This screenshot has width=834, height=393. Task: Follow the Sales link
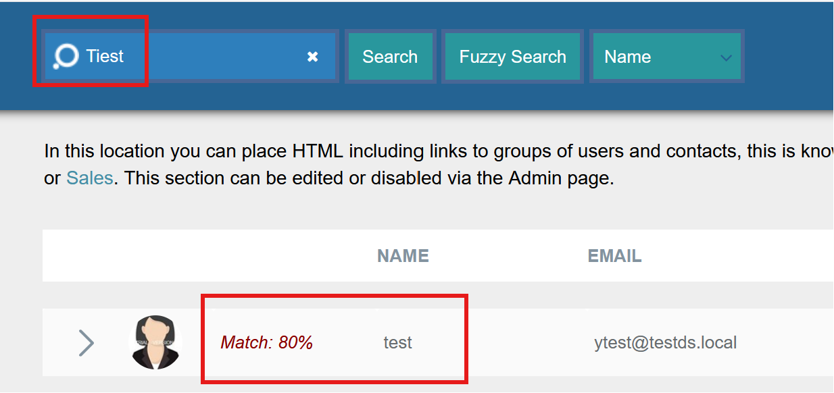[x=89, y=180]
